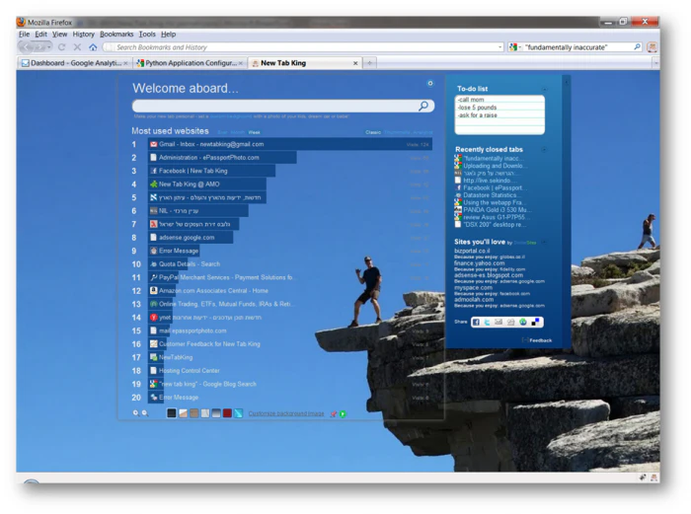Image resolution: width=691 pixels, height=514 pixels.
Task: Click the Search Bookmarks and History address bar
Action: tap(304, 47)
